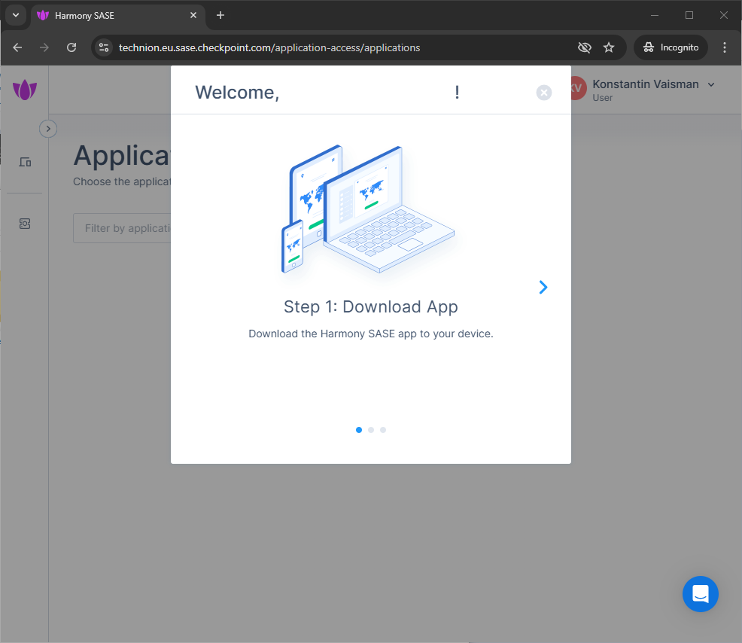Viewport: 742px width, 643px height.
Task: Open Chrome three-dot menu
Action: (725, 47)
